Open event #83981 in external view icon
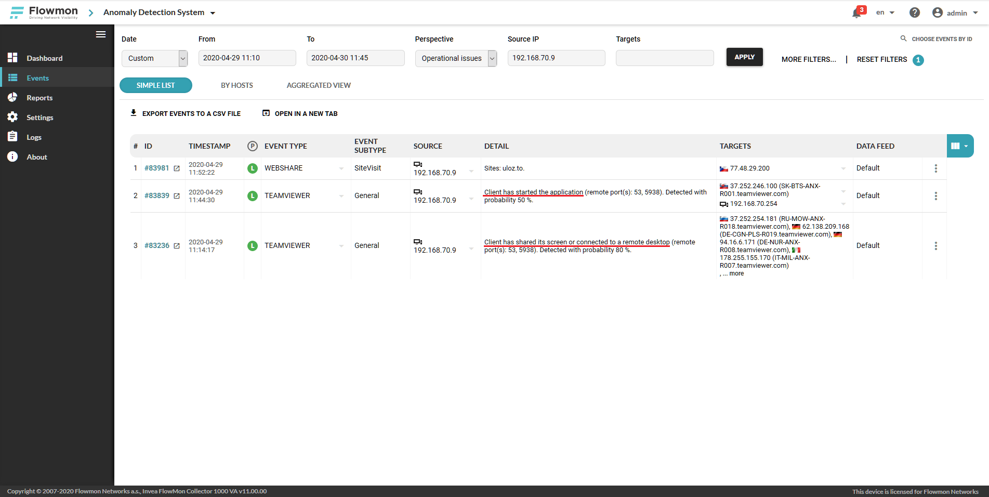 177,168
